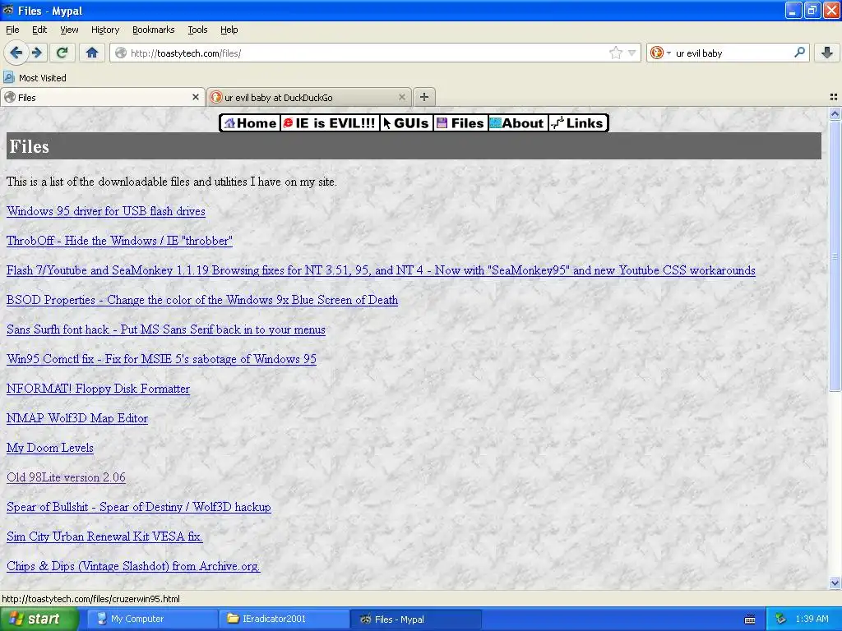
Task: Open My Doom Levels link
Action: click(x=50, y=448)
